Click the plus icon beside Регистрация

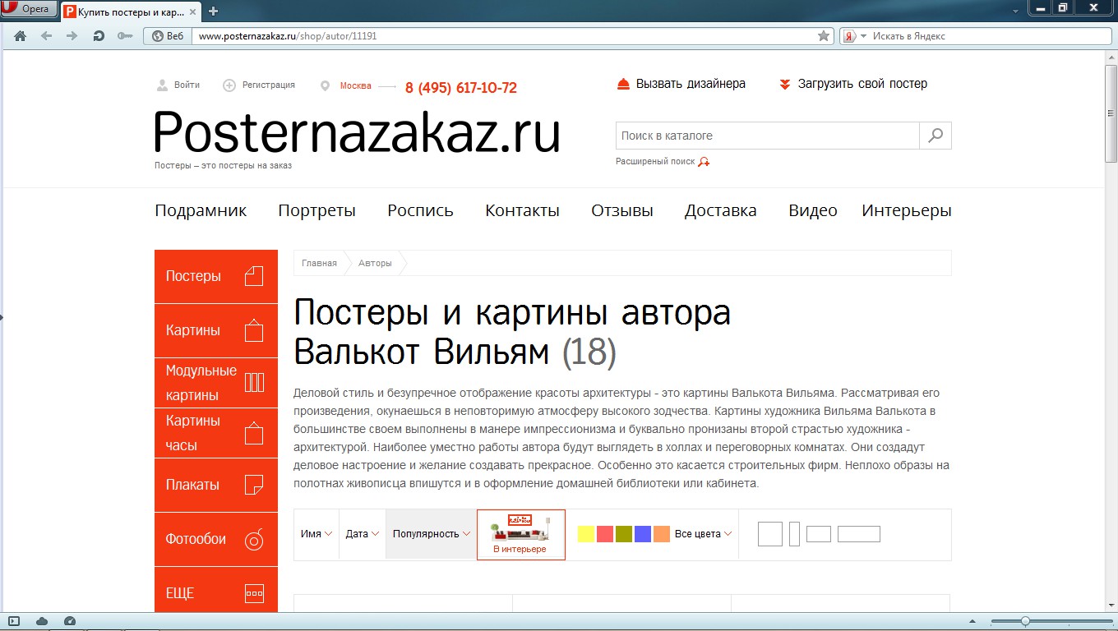229,85
